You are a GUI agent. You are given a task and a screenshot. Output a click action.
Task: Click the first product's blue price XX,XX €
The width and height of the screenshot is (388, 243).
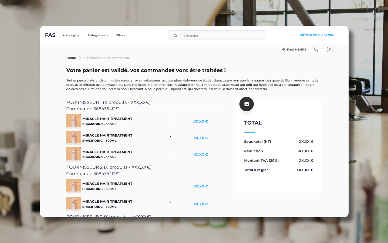[200, 121]
